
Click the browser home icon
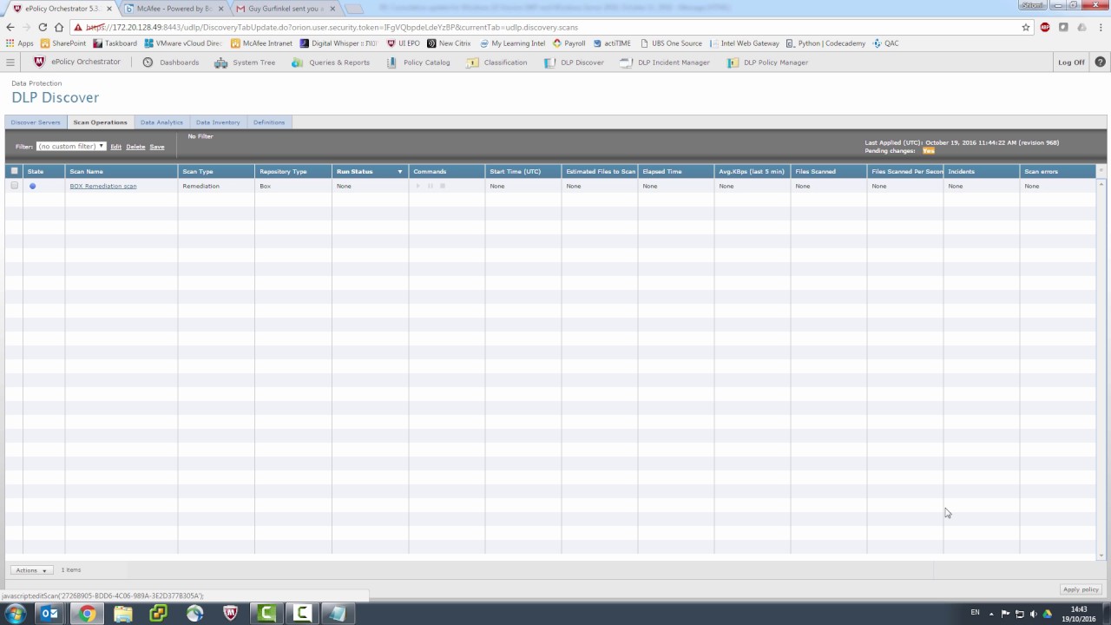click(x=59, y=27)
